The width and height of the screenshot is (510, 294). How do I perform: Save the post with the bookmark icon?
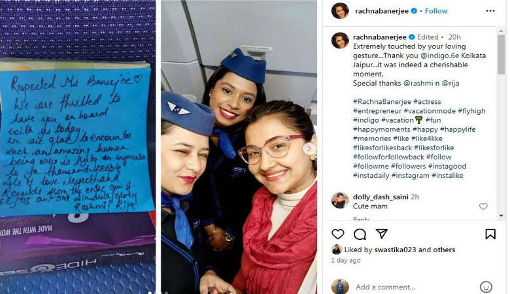(x=490, y=234)
